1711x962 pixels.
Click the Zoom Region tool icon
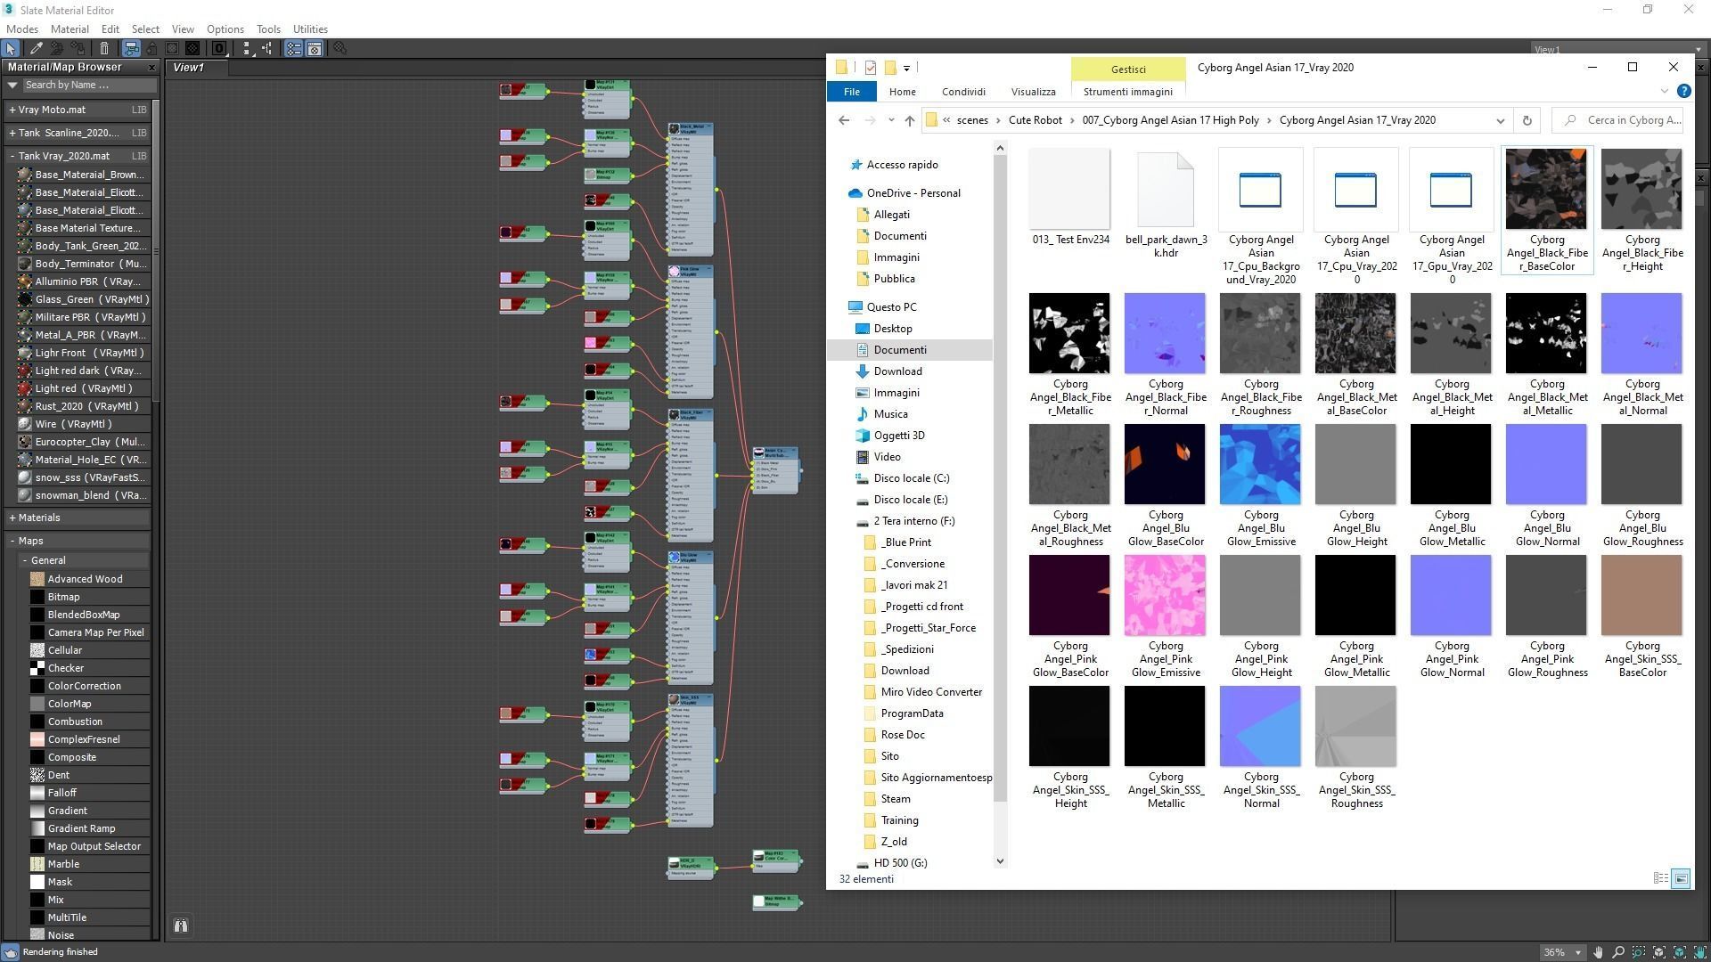[x=1639, y=952]
